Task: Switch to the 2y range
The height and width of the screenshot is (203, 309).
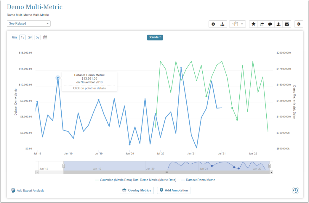Action: click(x=30, y=37)
